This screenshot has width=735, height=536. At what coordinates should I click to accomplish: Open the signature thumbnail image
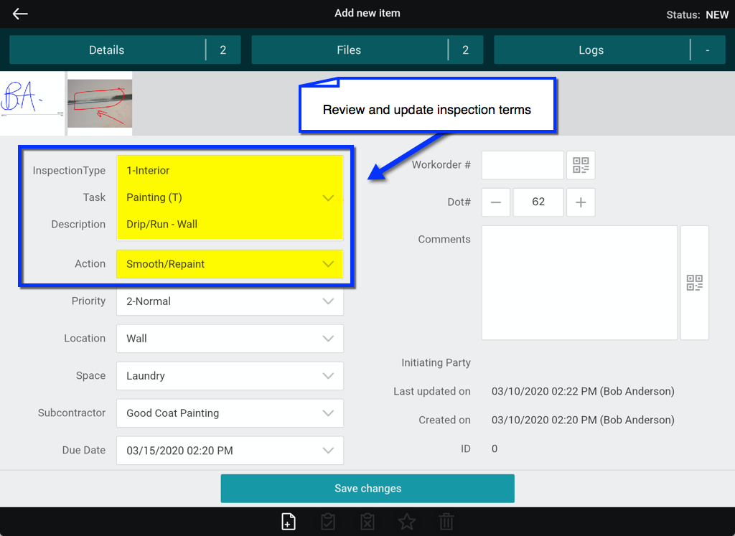click(32, 103)
